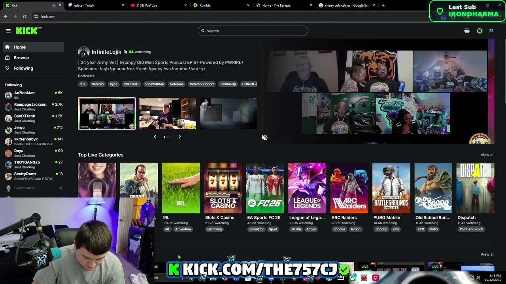Click InfiniteLojik profile avatar
Image resolution: width=506 pixels, height=284 pixels.
(83, 52)
